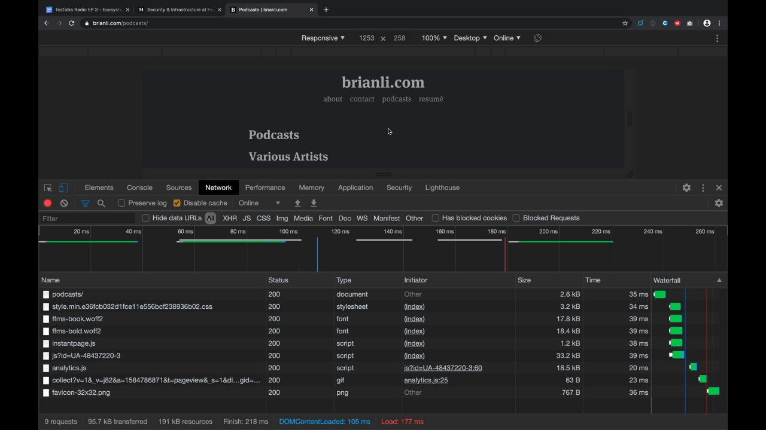766x430 pixels.
Task: Open the Online dropdown in device toolbar
Action: pyautogui.click(x=507, y=38)
